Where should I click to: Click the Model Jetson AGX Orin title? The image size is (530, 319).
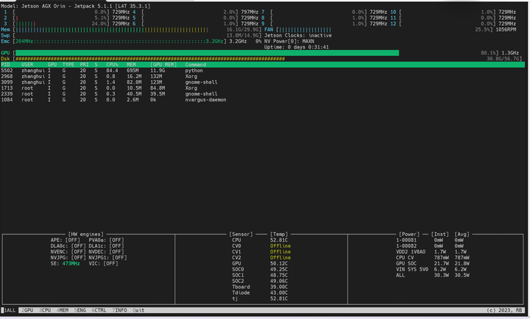tap(76, 6)
